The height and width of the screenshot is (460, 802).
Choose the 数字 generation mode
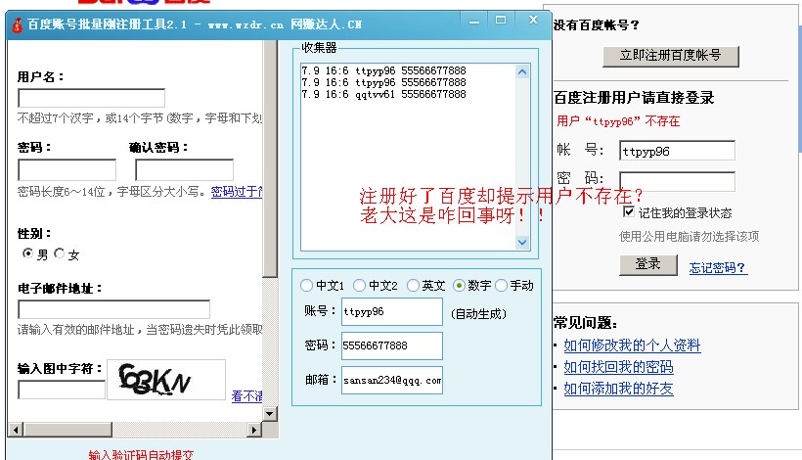[459, 285]
